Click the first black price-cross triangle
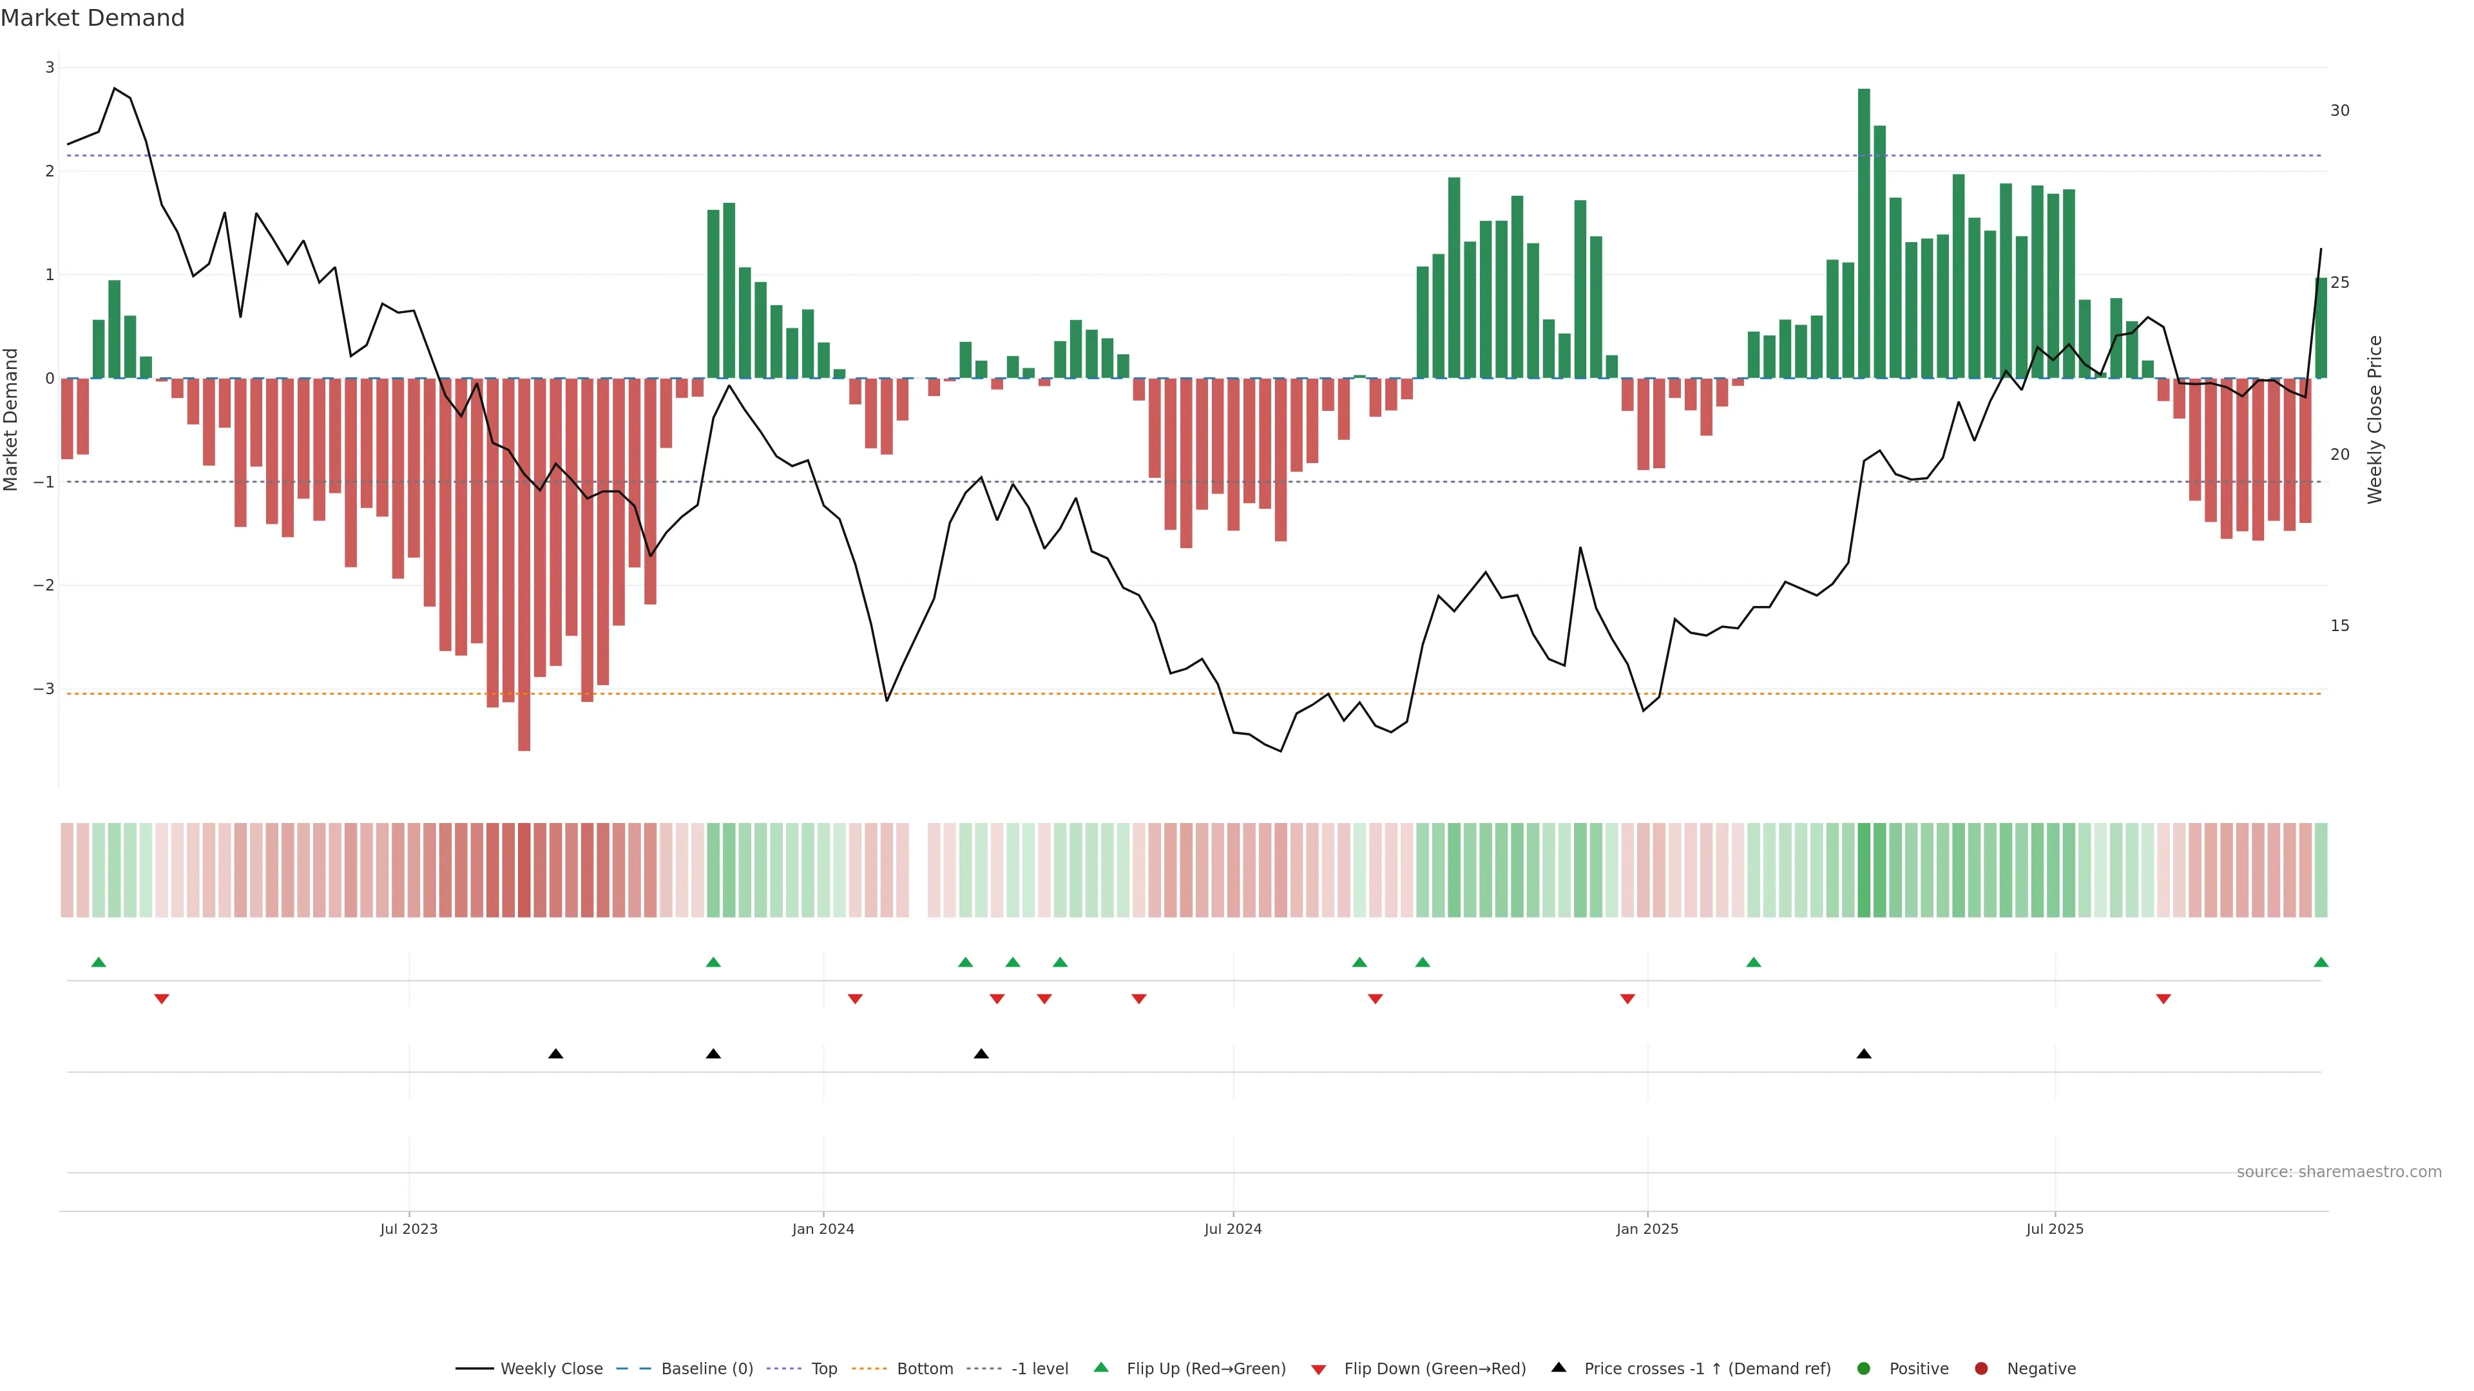This screenshot has width=2474, height=1391. click(555, 1054)
